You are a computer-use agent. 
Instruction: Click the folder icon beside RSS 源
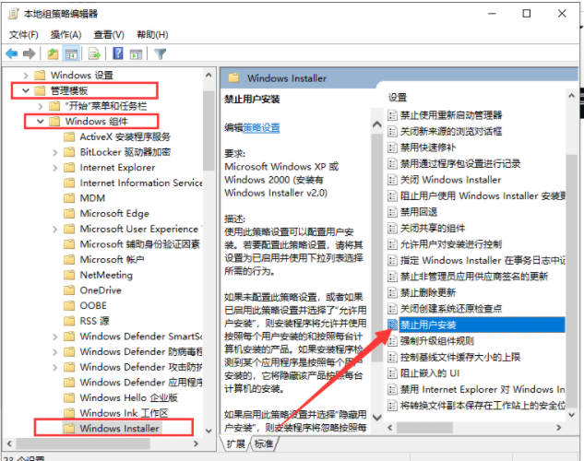click(x=69, y=321)
